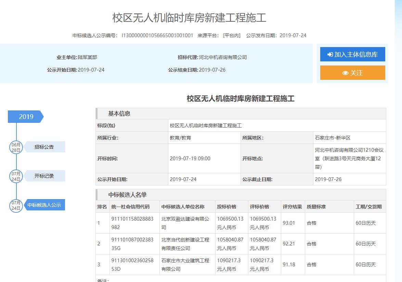402x282 pixels.
Task: Click company name 北京双盈达建设有限公司
Action: pyautogui.click(x=185, y=223)
